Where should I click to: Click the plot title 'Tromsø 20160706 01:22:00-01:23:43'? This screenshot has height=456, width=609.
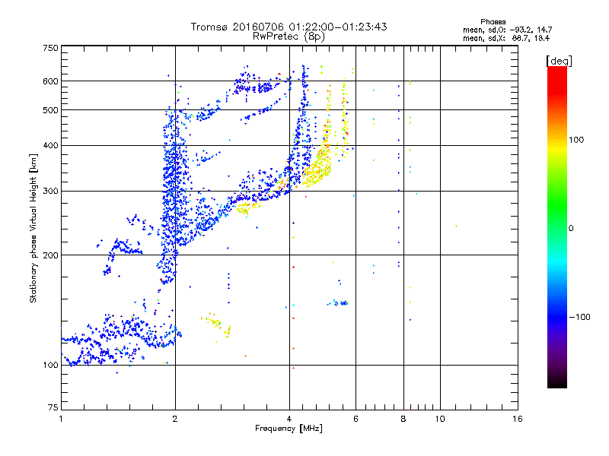pos(289,27)
